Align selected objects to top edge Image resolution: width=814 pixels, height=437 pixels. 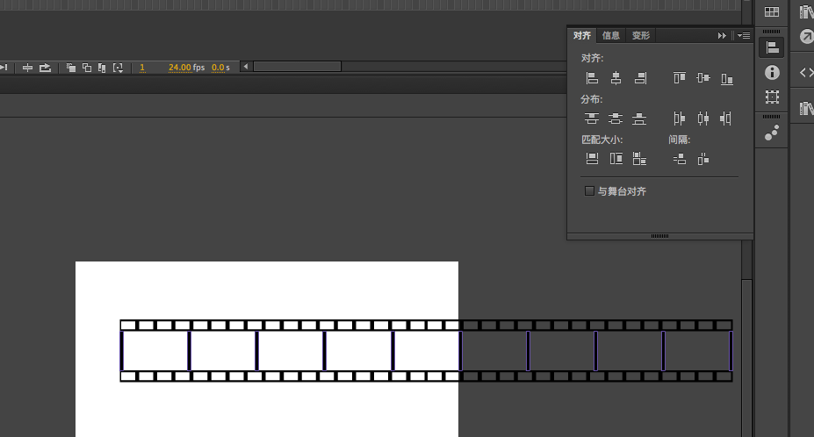679,78
